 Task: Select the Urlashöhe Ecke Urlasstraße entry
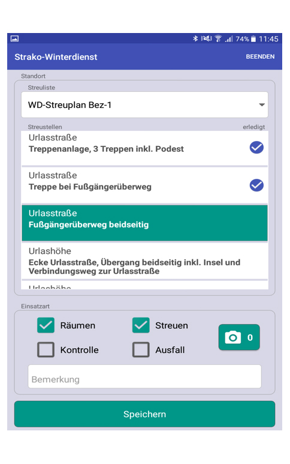[x=145, y=261]
